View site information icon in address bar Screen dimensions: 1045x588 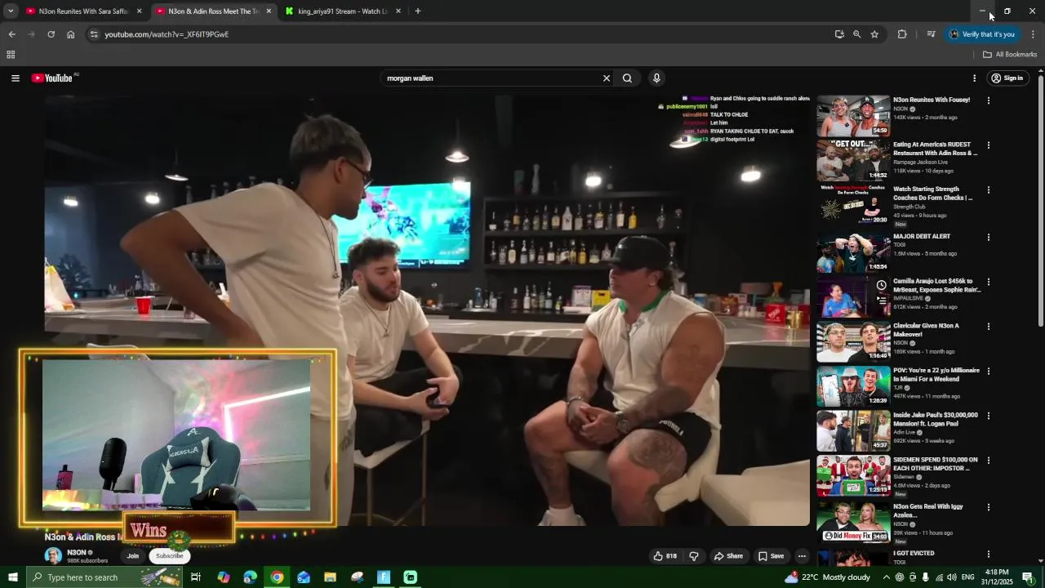pos(94,34)
